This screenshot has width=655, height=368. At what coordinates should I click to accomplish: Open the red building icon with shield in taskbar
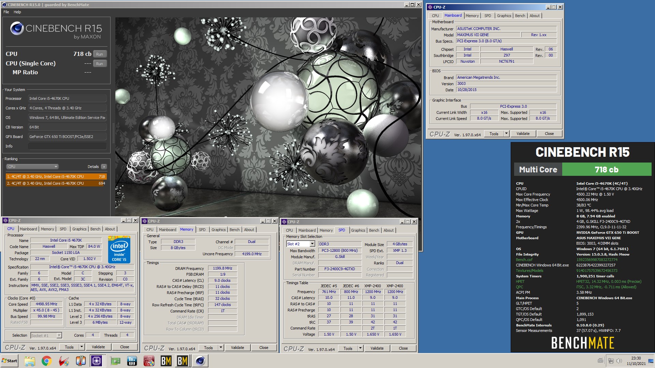point(149,361)
